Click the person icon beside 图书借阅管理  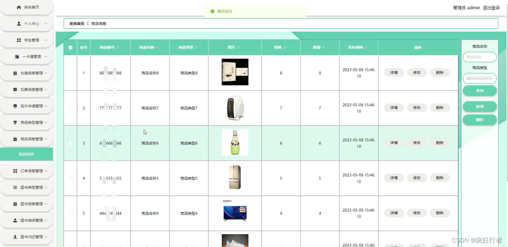[15, 220]
